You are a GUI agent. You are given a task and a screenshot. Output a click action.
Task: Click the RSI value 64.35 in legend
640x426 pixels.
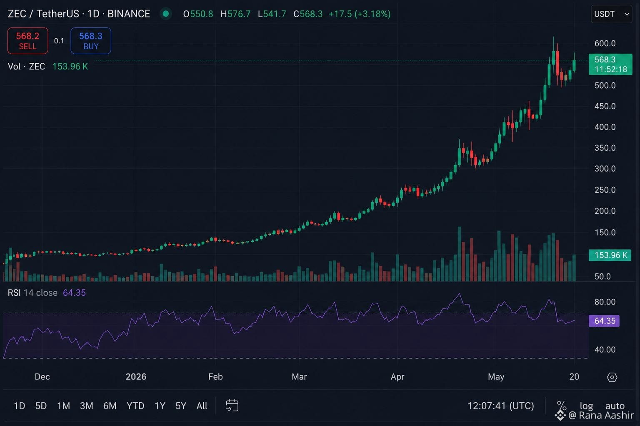[x=74, y=292]
